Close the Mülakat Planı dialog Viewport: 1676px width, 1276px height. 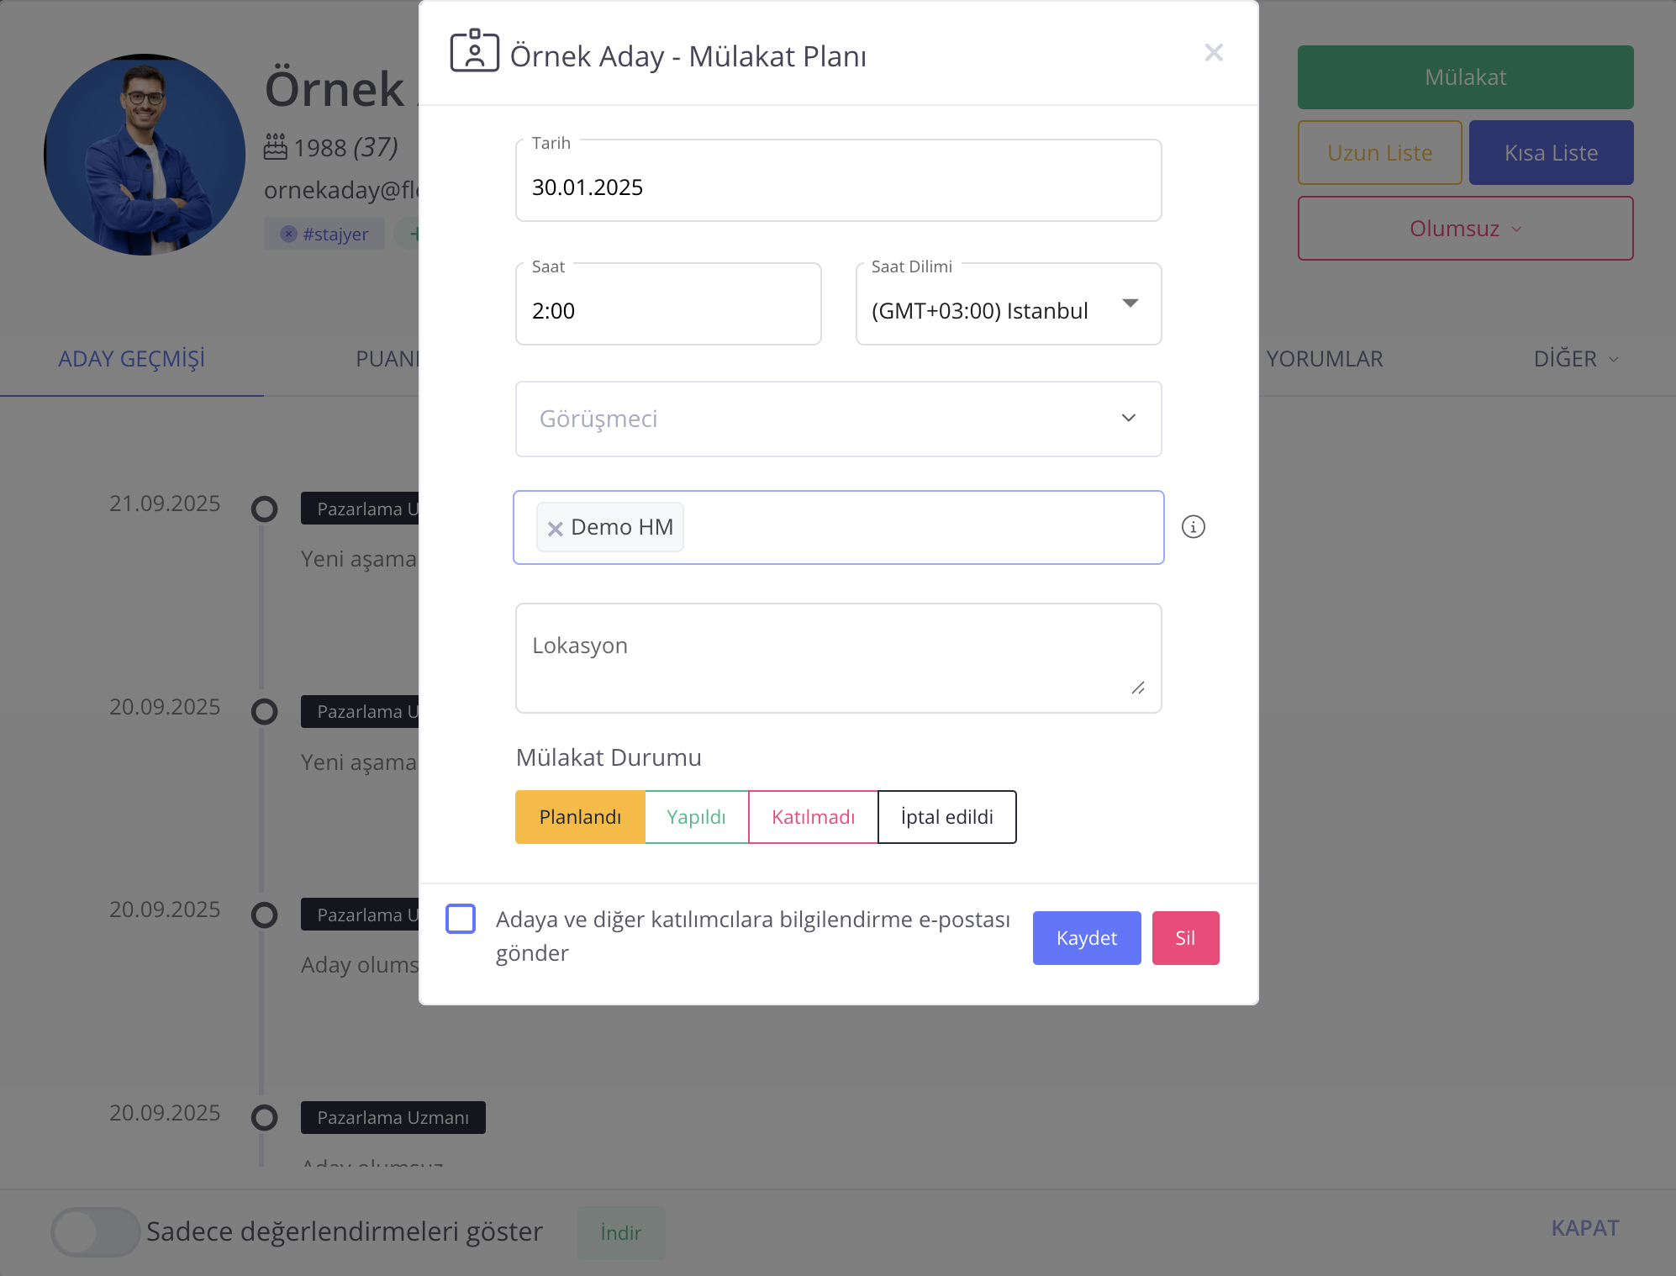tap(1213, 53)
